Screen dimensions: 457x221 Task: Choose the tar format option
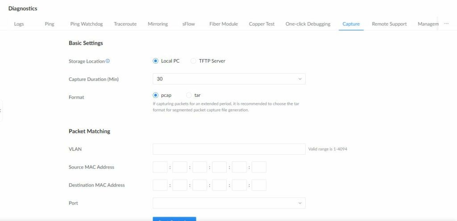(x=193, y=95)
